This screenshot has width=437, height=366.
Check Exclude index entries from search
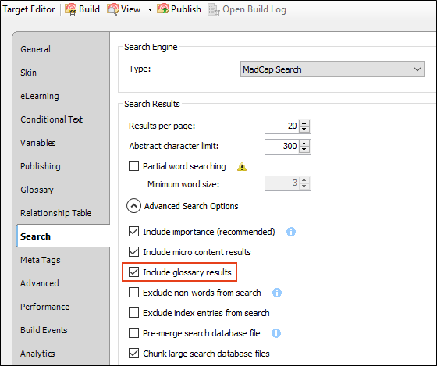(x=133, y=313)
